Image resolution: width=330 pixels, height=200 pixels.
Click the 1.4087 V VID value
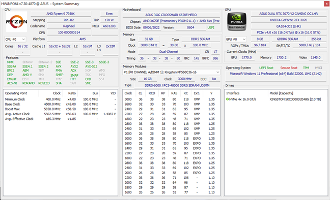tap(109, 114)
